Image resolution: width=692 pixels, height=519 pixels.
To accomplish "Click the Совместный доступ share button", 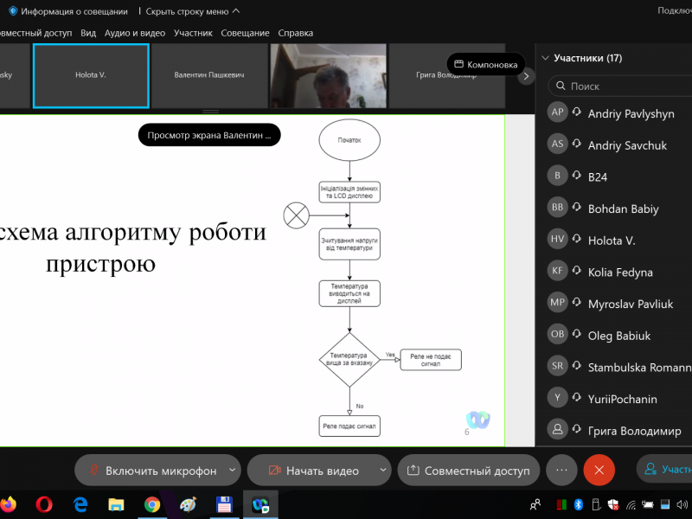I will (x=468, y=471).
